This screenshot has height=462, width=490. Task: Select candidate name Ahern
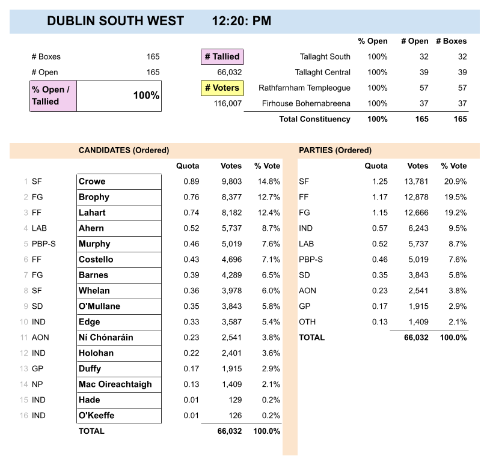pyautogui.click(x=91, y=228)
